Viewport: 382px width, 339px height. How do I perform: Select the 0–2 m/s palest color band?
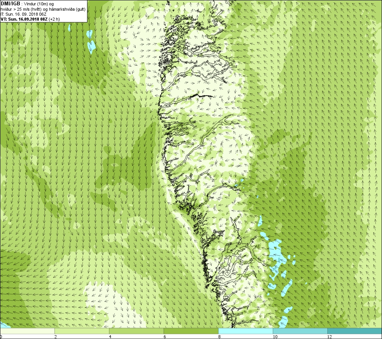pyautogui.click(x=27, y=331)
